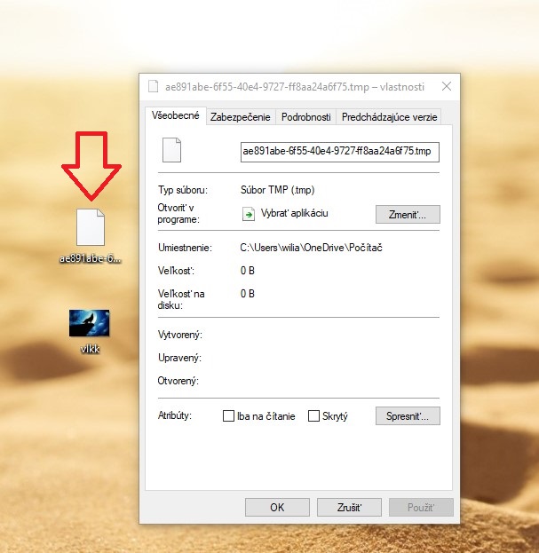This screenshot has height=553, width=539.
Task: Toggle the Skrytý attribute checkbox
Action: click(x=313, y=416)
